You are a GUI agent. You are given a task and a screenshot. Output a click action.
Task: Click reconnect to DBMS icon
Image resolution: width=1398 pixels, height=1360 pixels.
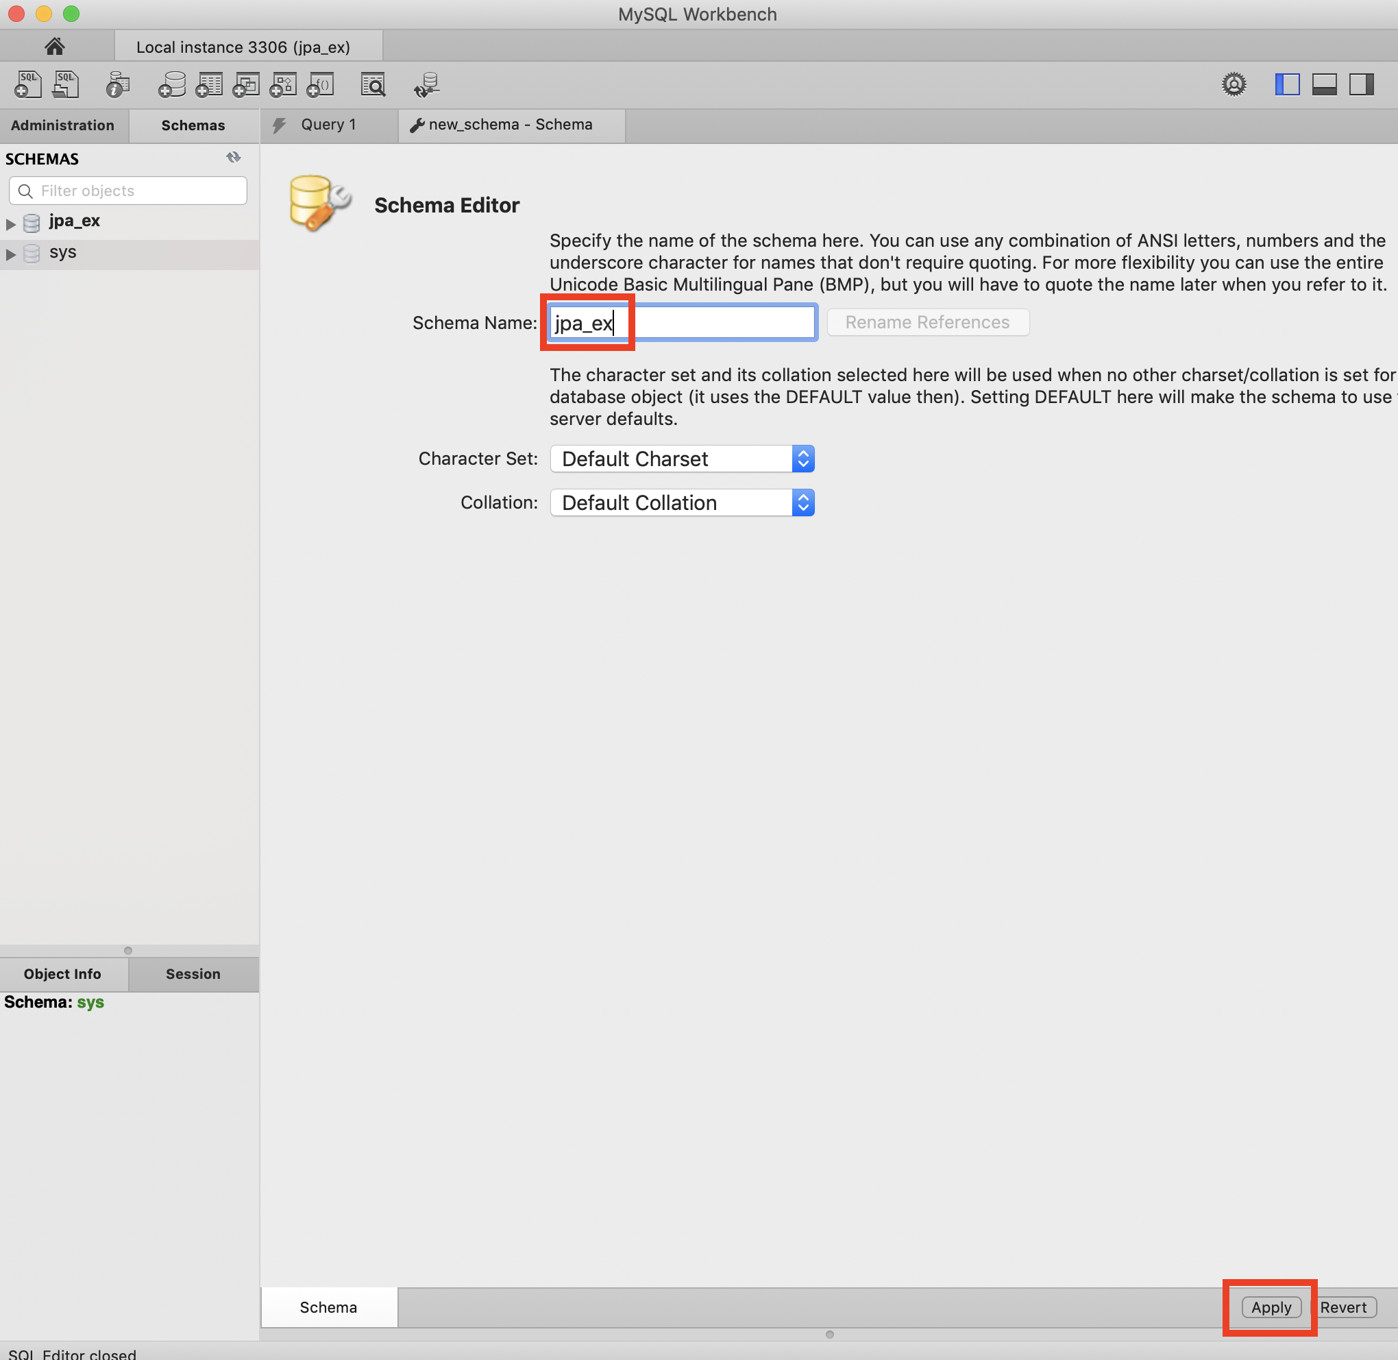coord(427,84)
